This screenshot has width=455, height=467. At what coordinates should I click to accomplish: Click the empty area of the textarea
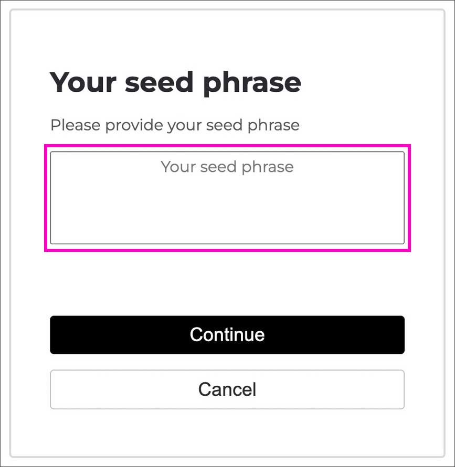227,215
